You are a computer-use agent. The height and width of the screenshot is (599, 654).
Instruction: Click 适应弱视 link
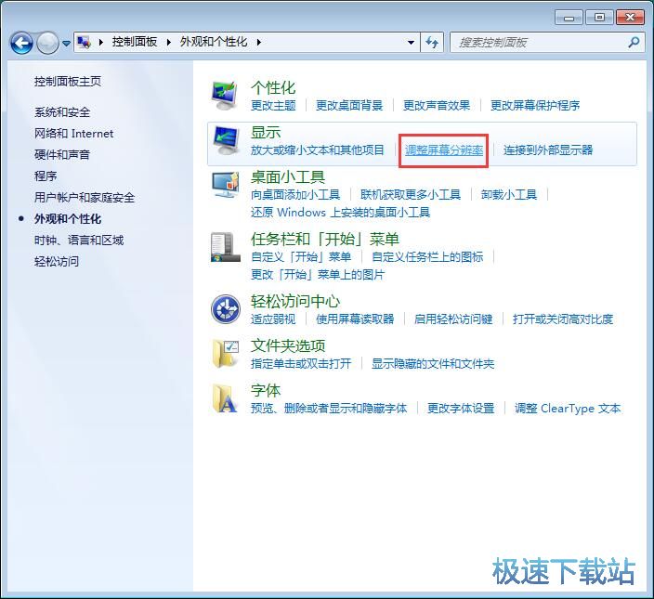pyautogui.click(x=273, y=319)
